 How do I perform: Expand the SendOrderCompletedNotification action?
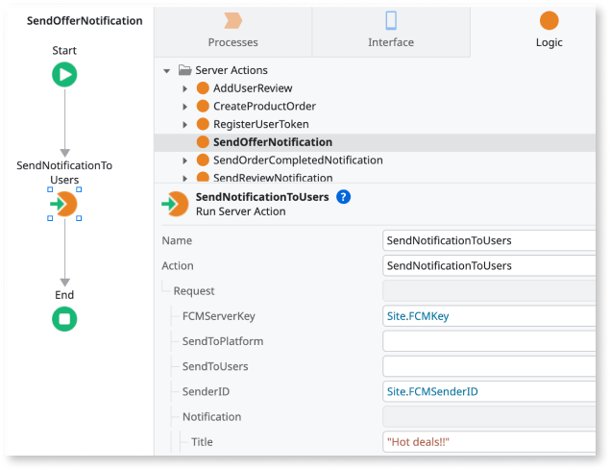click(x=185, y=161)
